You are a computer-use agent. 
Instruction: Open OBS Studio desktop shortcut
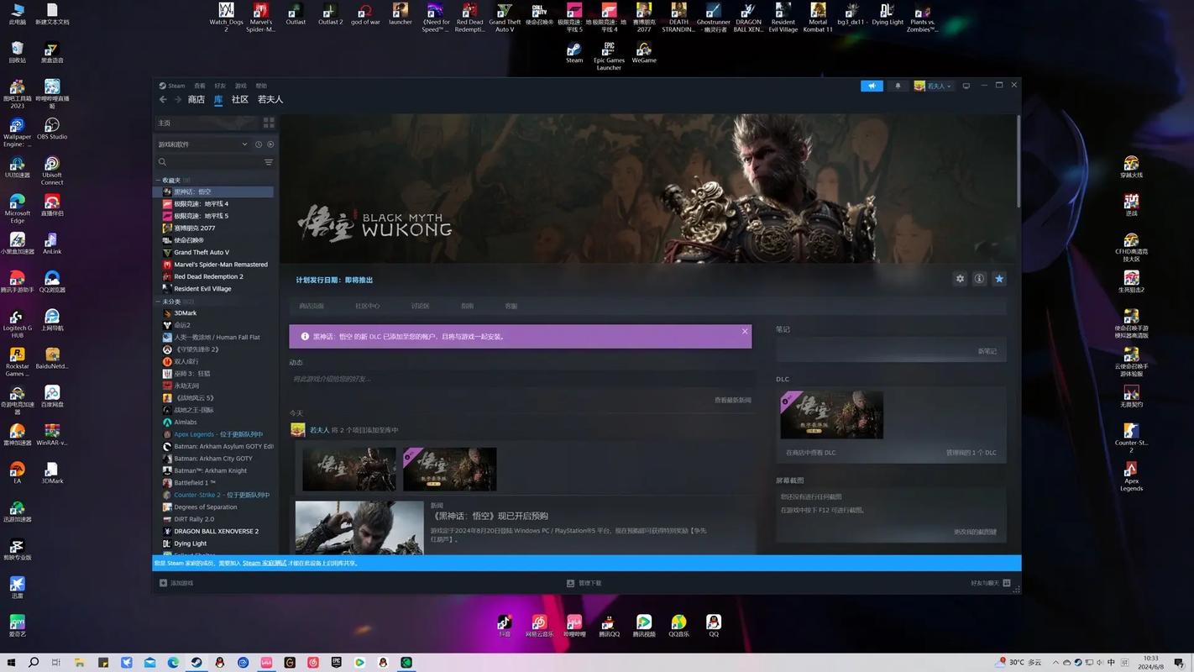click(52, 129)
